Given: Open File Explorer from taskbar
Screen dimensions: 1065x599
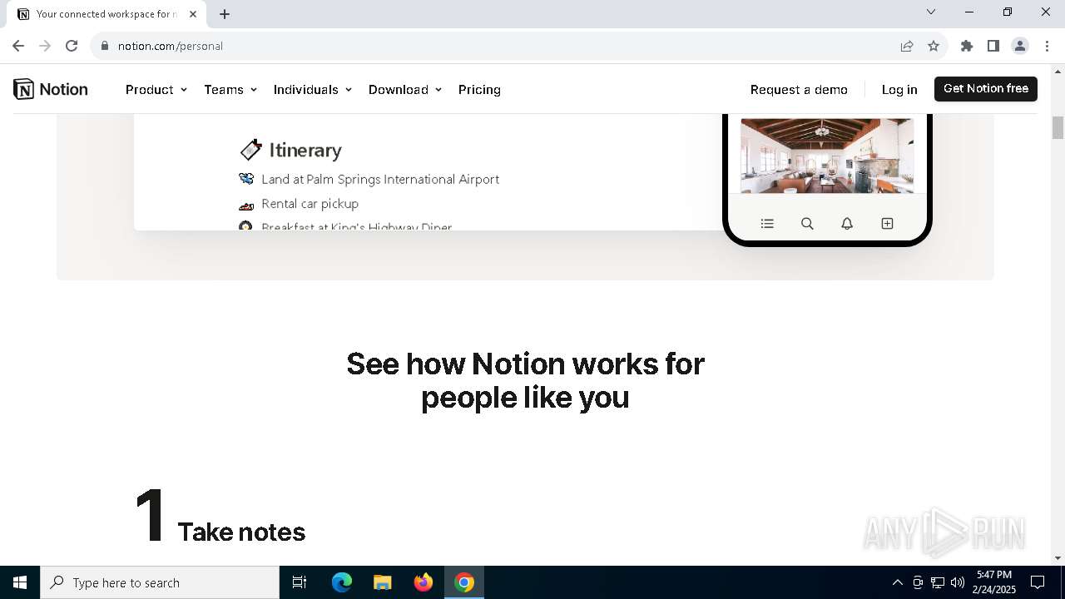Looking at the screenshot, I should click(383, 582).
